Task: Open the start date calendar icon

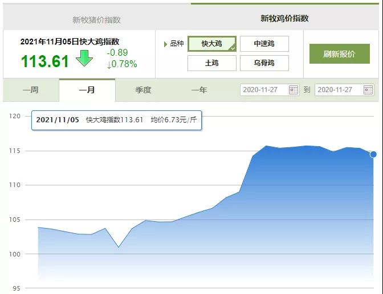Action: (294, 90)
